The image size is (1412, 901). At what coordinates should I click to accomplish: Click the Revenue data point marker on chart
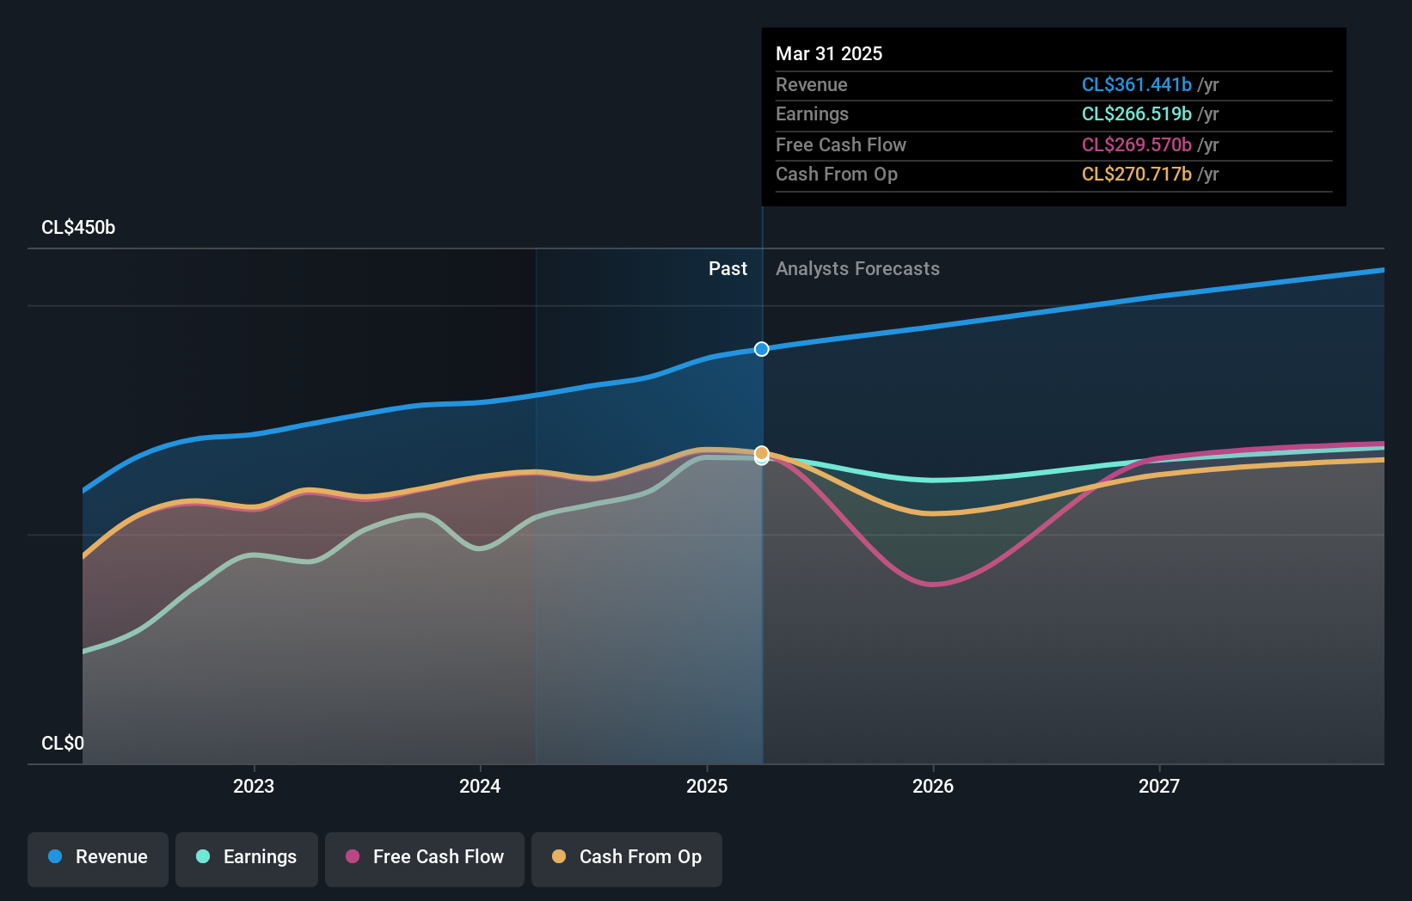pos(762,349)
